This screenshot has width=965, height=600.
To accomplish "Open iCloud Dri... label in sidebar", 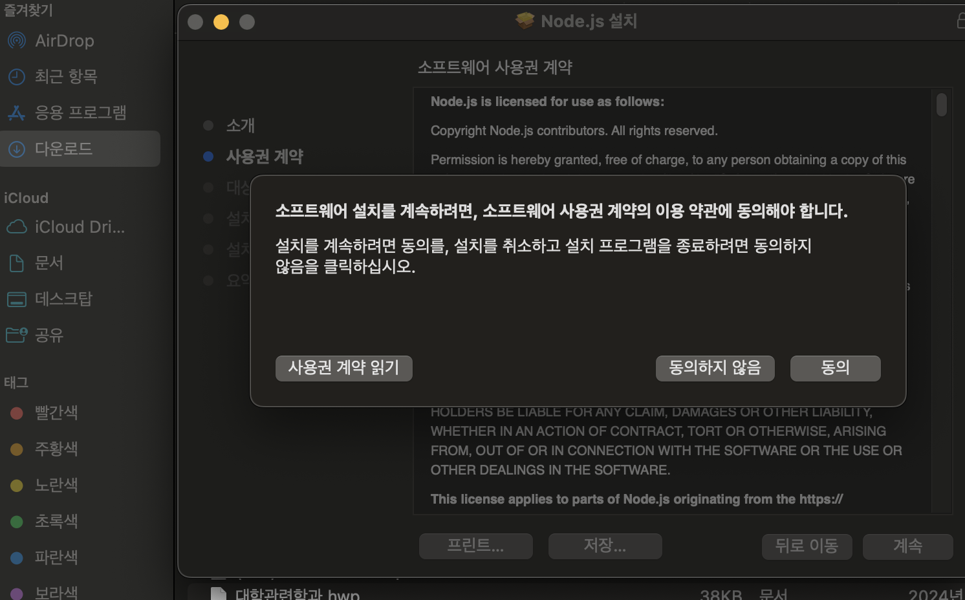I will coord(80,227).
